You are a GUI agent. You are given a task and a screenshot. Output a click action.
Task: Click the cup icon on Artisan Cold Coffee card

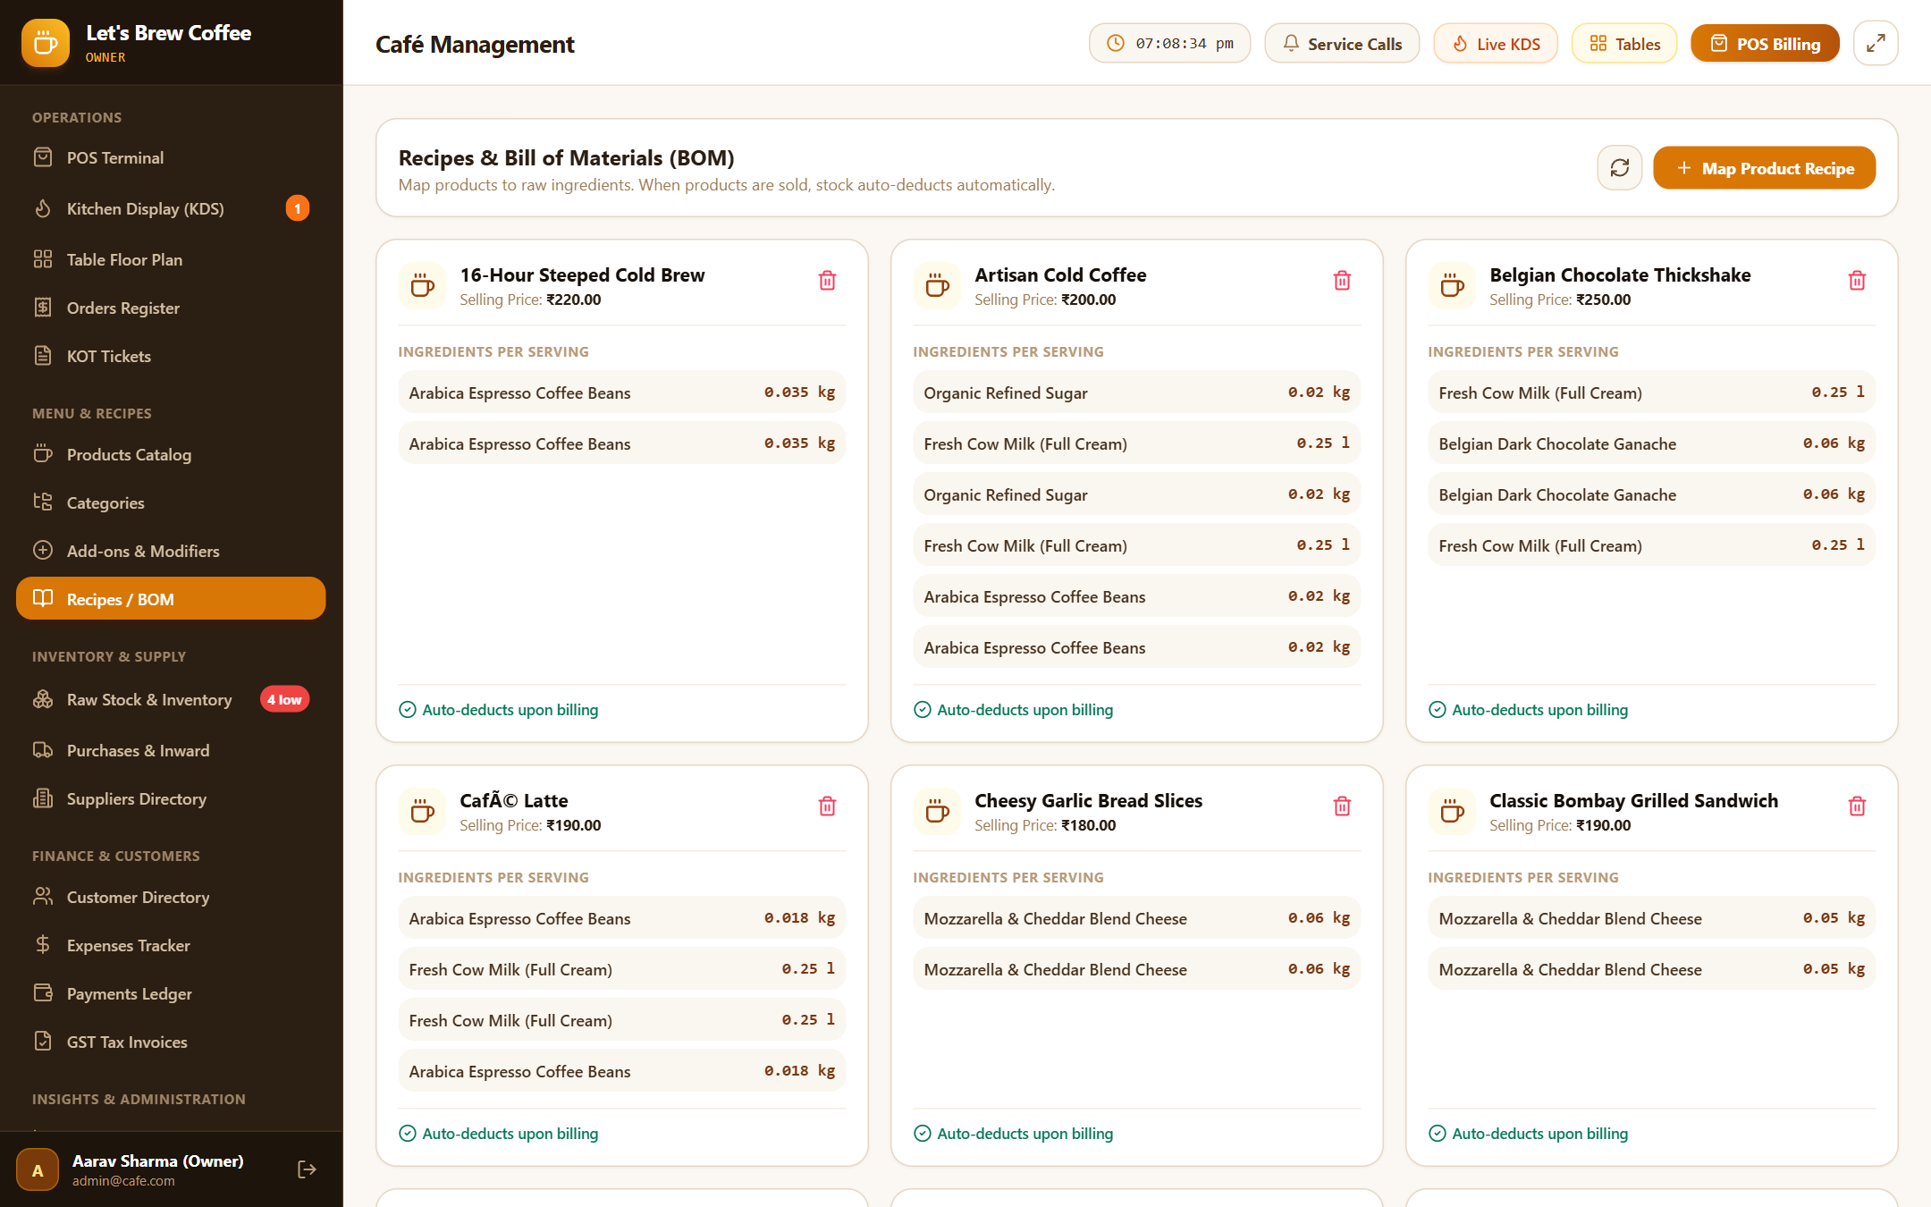pyautogui.click(x=937, y=286)
